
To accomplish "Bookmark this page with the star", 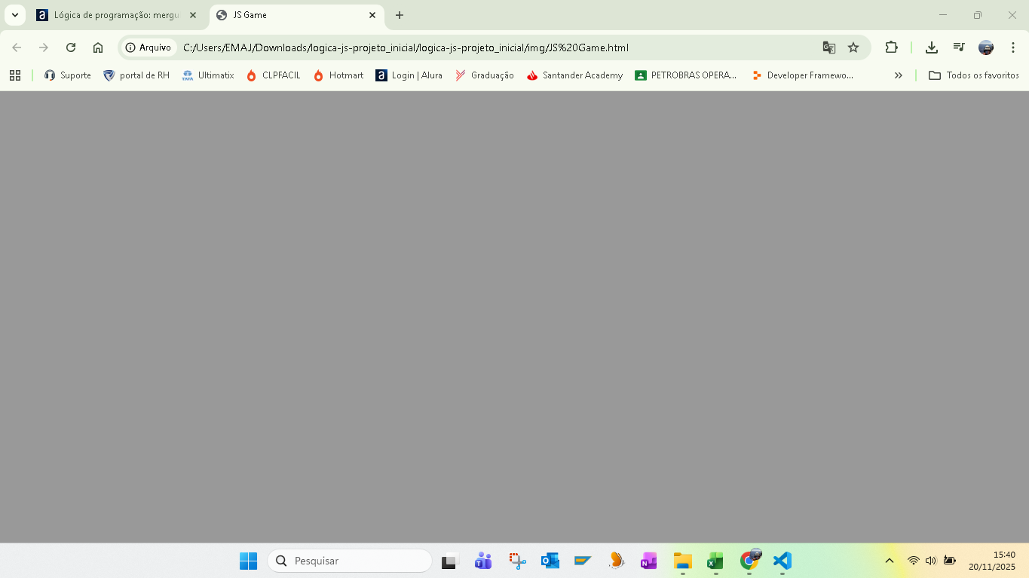I will [853, 47].
